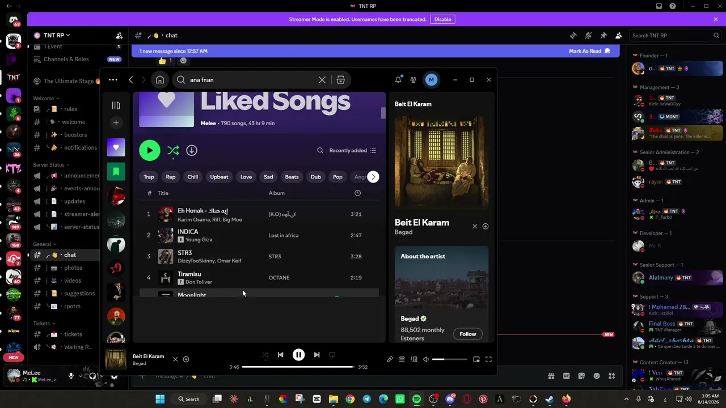This screenshot has width=726, height=408.
Task: Mute Discord microphone in user panel
Action: point(71,376)
